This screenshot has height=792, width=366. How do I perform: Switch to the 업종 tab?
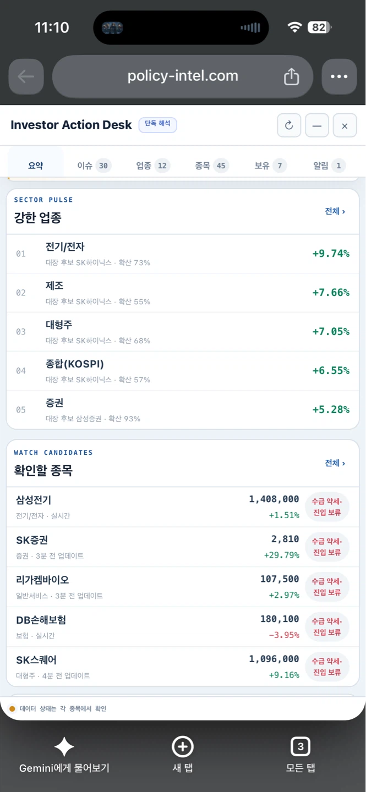pos(152,166)
